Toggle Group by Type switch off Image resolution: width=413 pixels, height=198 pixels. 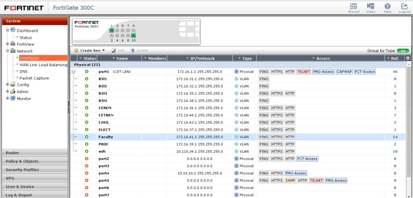click(403, 51)
